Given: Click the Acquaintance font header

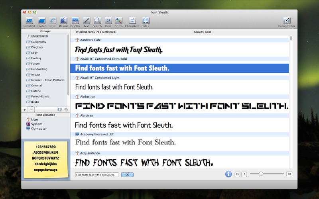Looking at the screenshot, I should (x=180, y=153).
